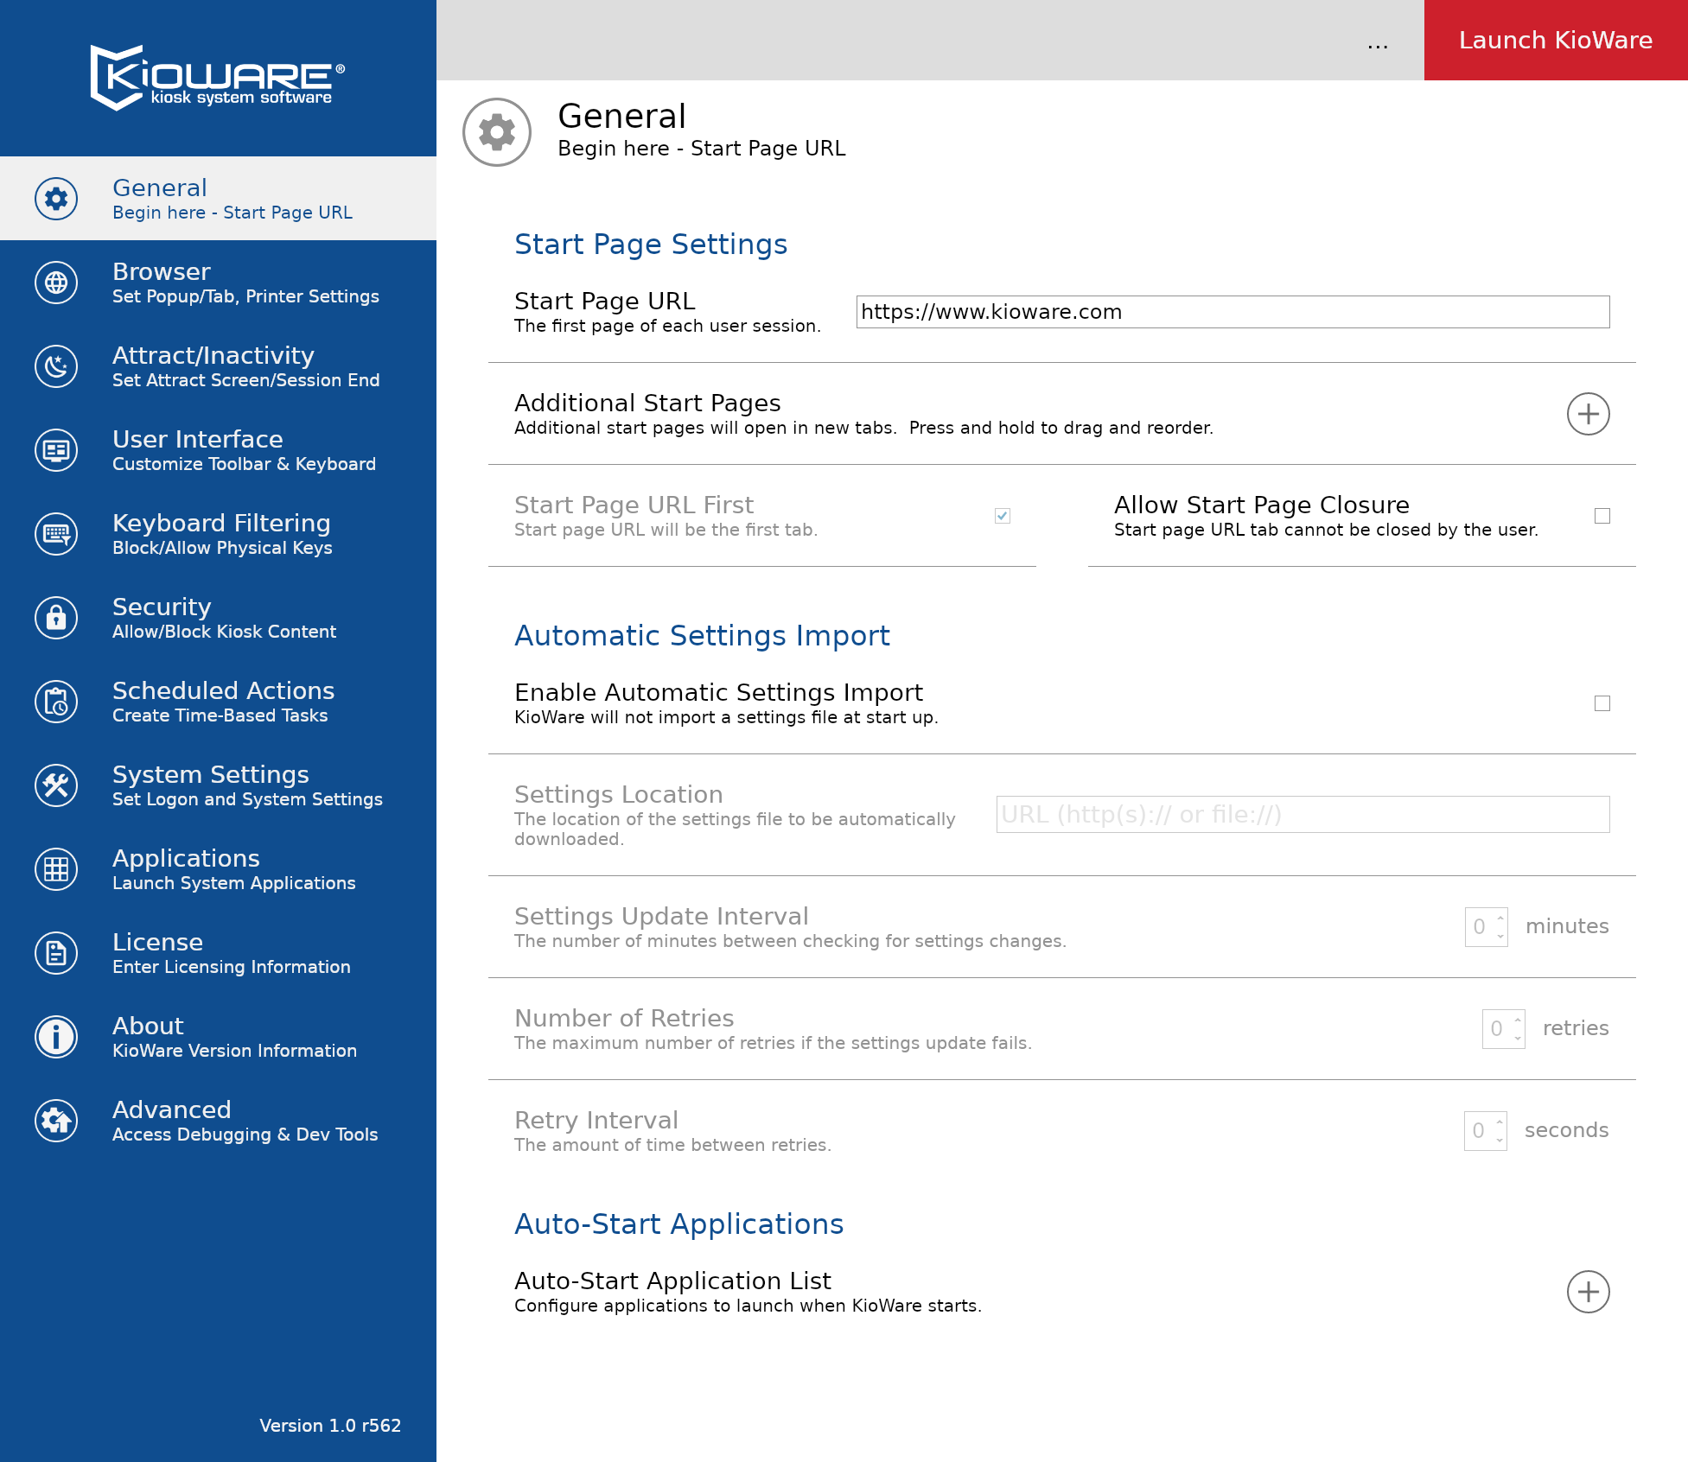Click the Launch KioWare button
The image size is (1688, 1462).
click(1556, 40)
